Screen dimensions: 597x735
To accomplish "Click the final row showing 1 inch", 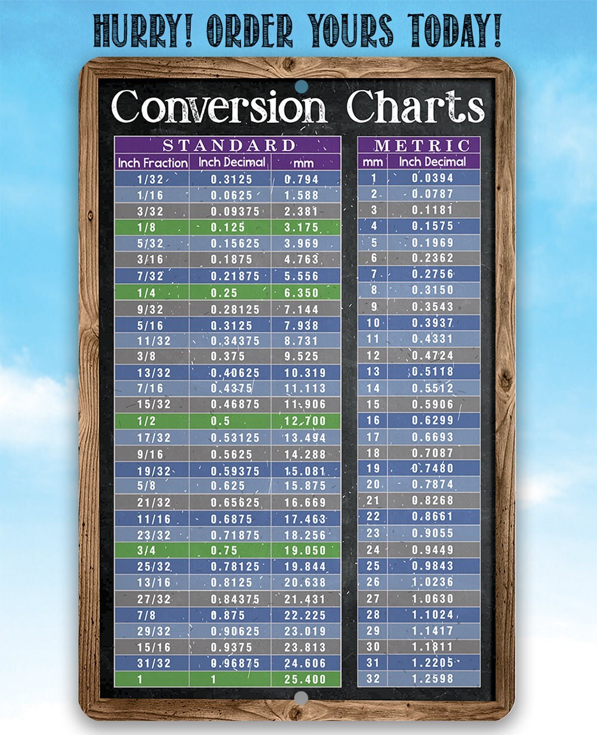I will point(230,679).
